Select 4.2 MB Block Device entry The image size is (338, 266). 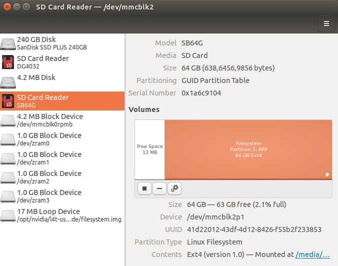pos(62,120)
